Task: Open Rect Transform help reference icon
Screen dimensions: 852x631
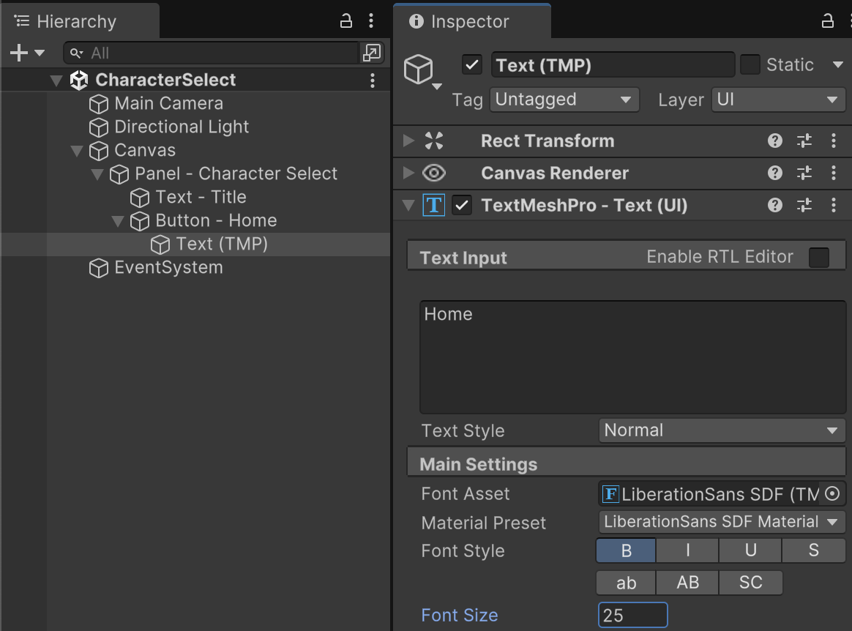Action: [775, 141]
